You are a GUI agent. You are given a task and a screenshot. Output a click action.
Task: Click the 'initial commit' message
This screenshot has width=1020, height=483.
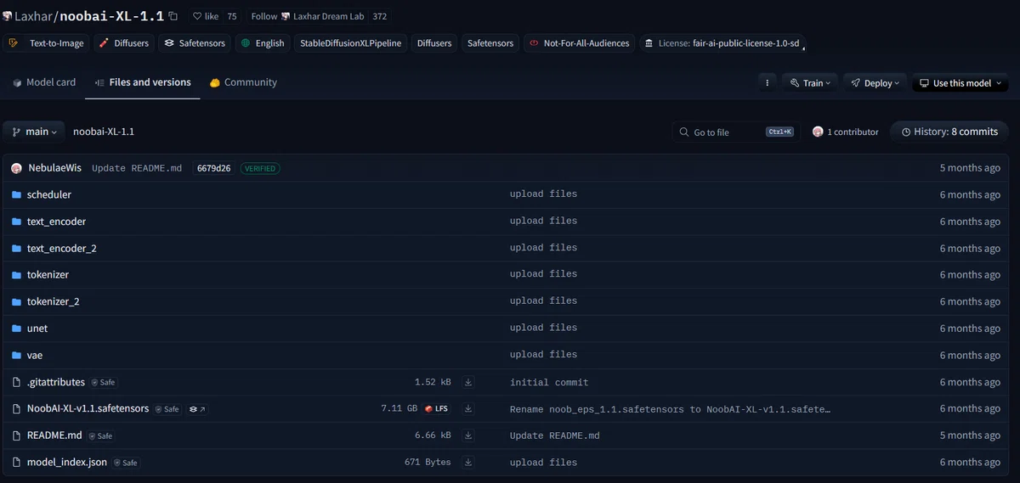549,383
